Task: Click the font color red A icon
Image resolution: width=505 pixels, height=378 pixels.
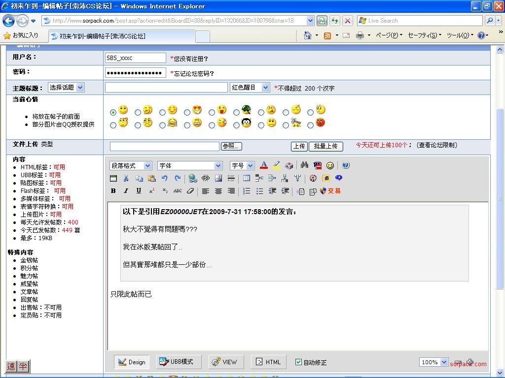Action: 264,165
